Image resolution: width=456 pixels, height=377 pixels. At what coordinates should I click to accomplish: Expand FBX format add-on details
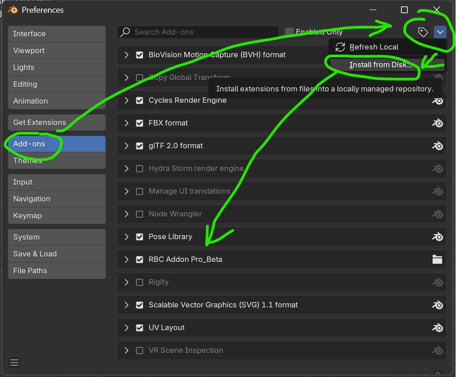click(126, 123)
